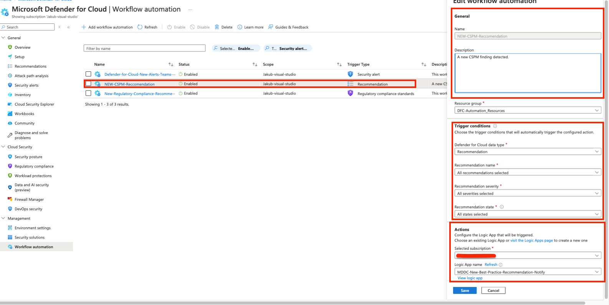
Task: Check the New-Regulatory-Compliance row checkbox
Action: click(x=88, y=93)
